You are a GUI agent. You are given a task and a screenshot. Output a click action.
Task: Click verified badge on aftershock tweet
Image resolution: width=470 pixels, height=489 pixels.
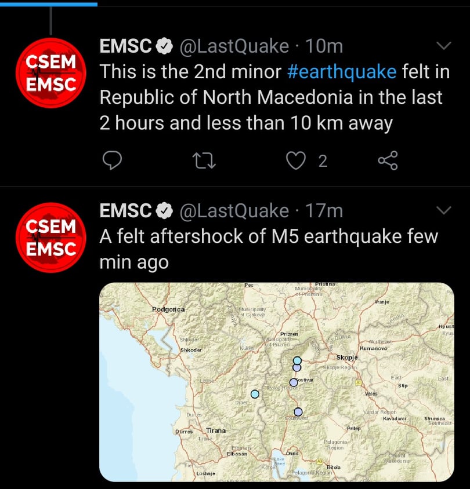[x=165, y=211]
